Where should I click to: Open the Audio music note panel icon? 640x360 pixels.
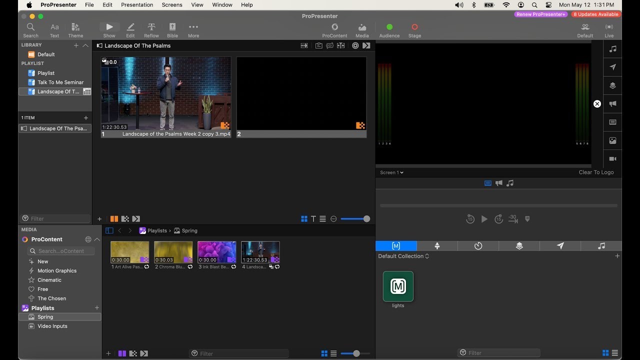[612, 49]
